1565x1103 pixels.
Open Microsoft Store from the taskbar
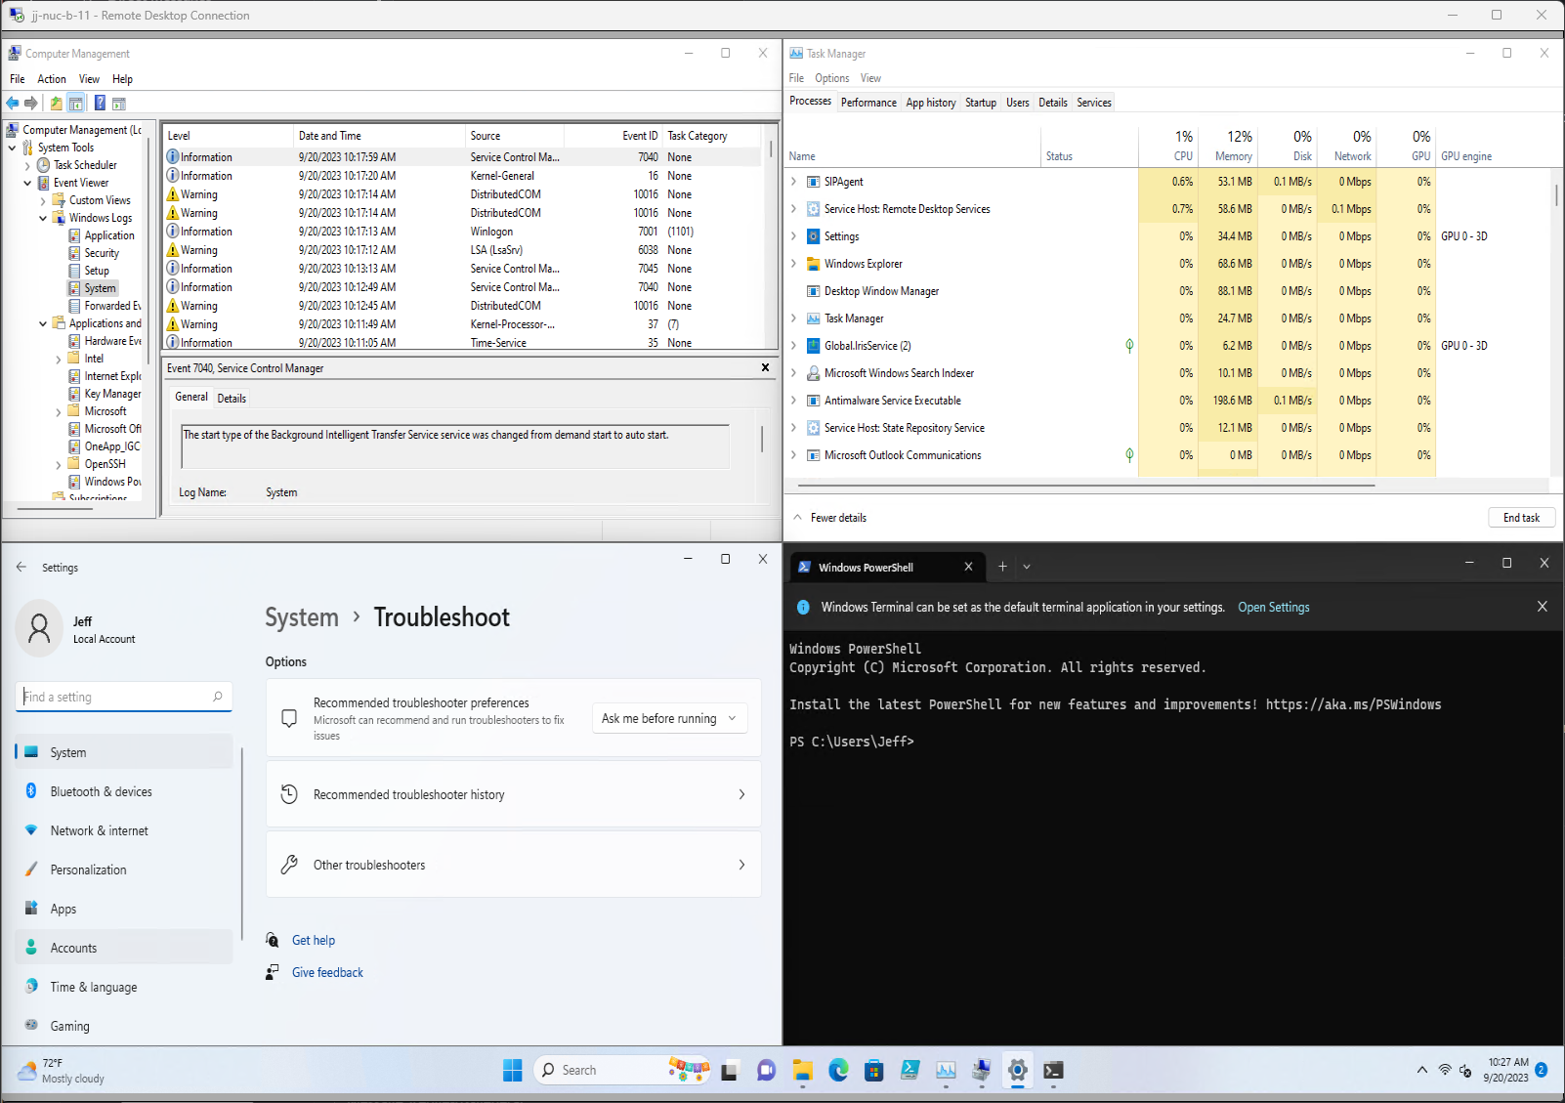click(874, 1070)
